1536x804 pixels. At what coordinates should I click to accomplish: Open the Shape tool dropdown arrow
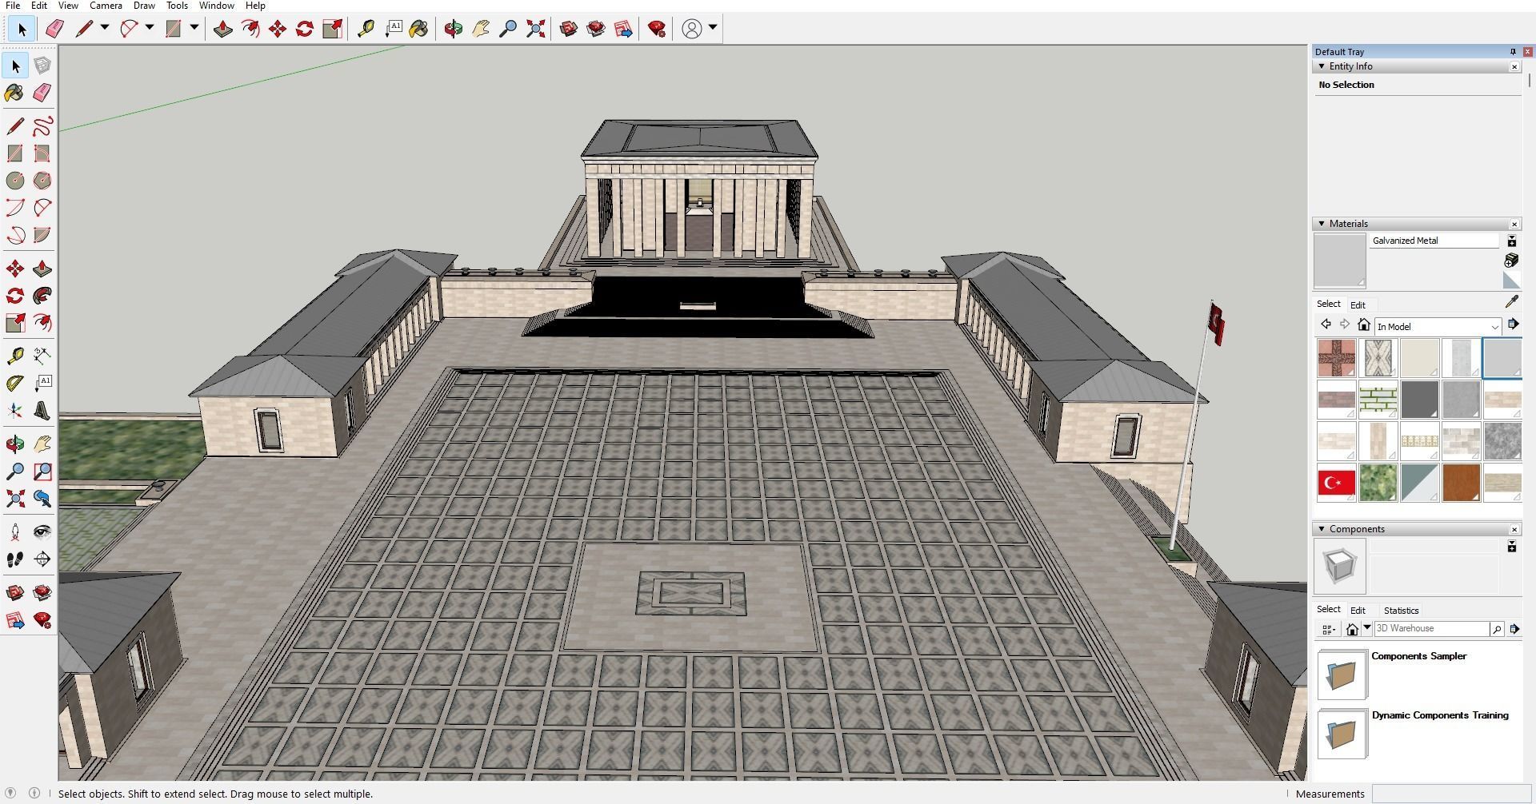click(x=194, y=27)
